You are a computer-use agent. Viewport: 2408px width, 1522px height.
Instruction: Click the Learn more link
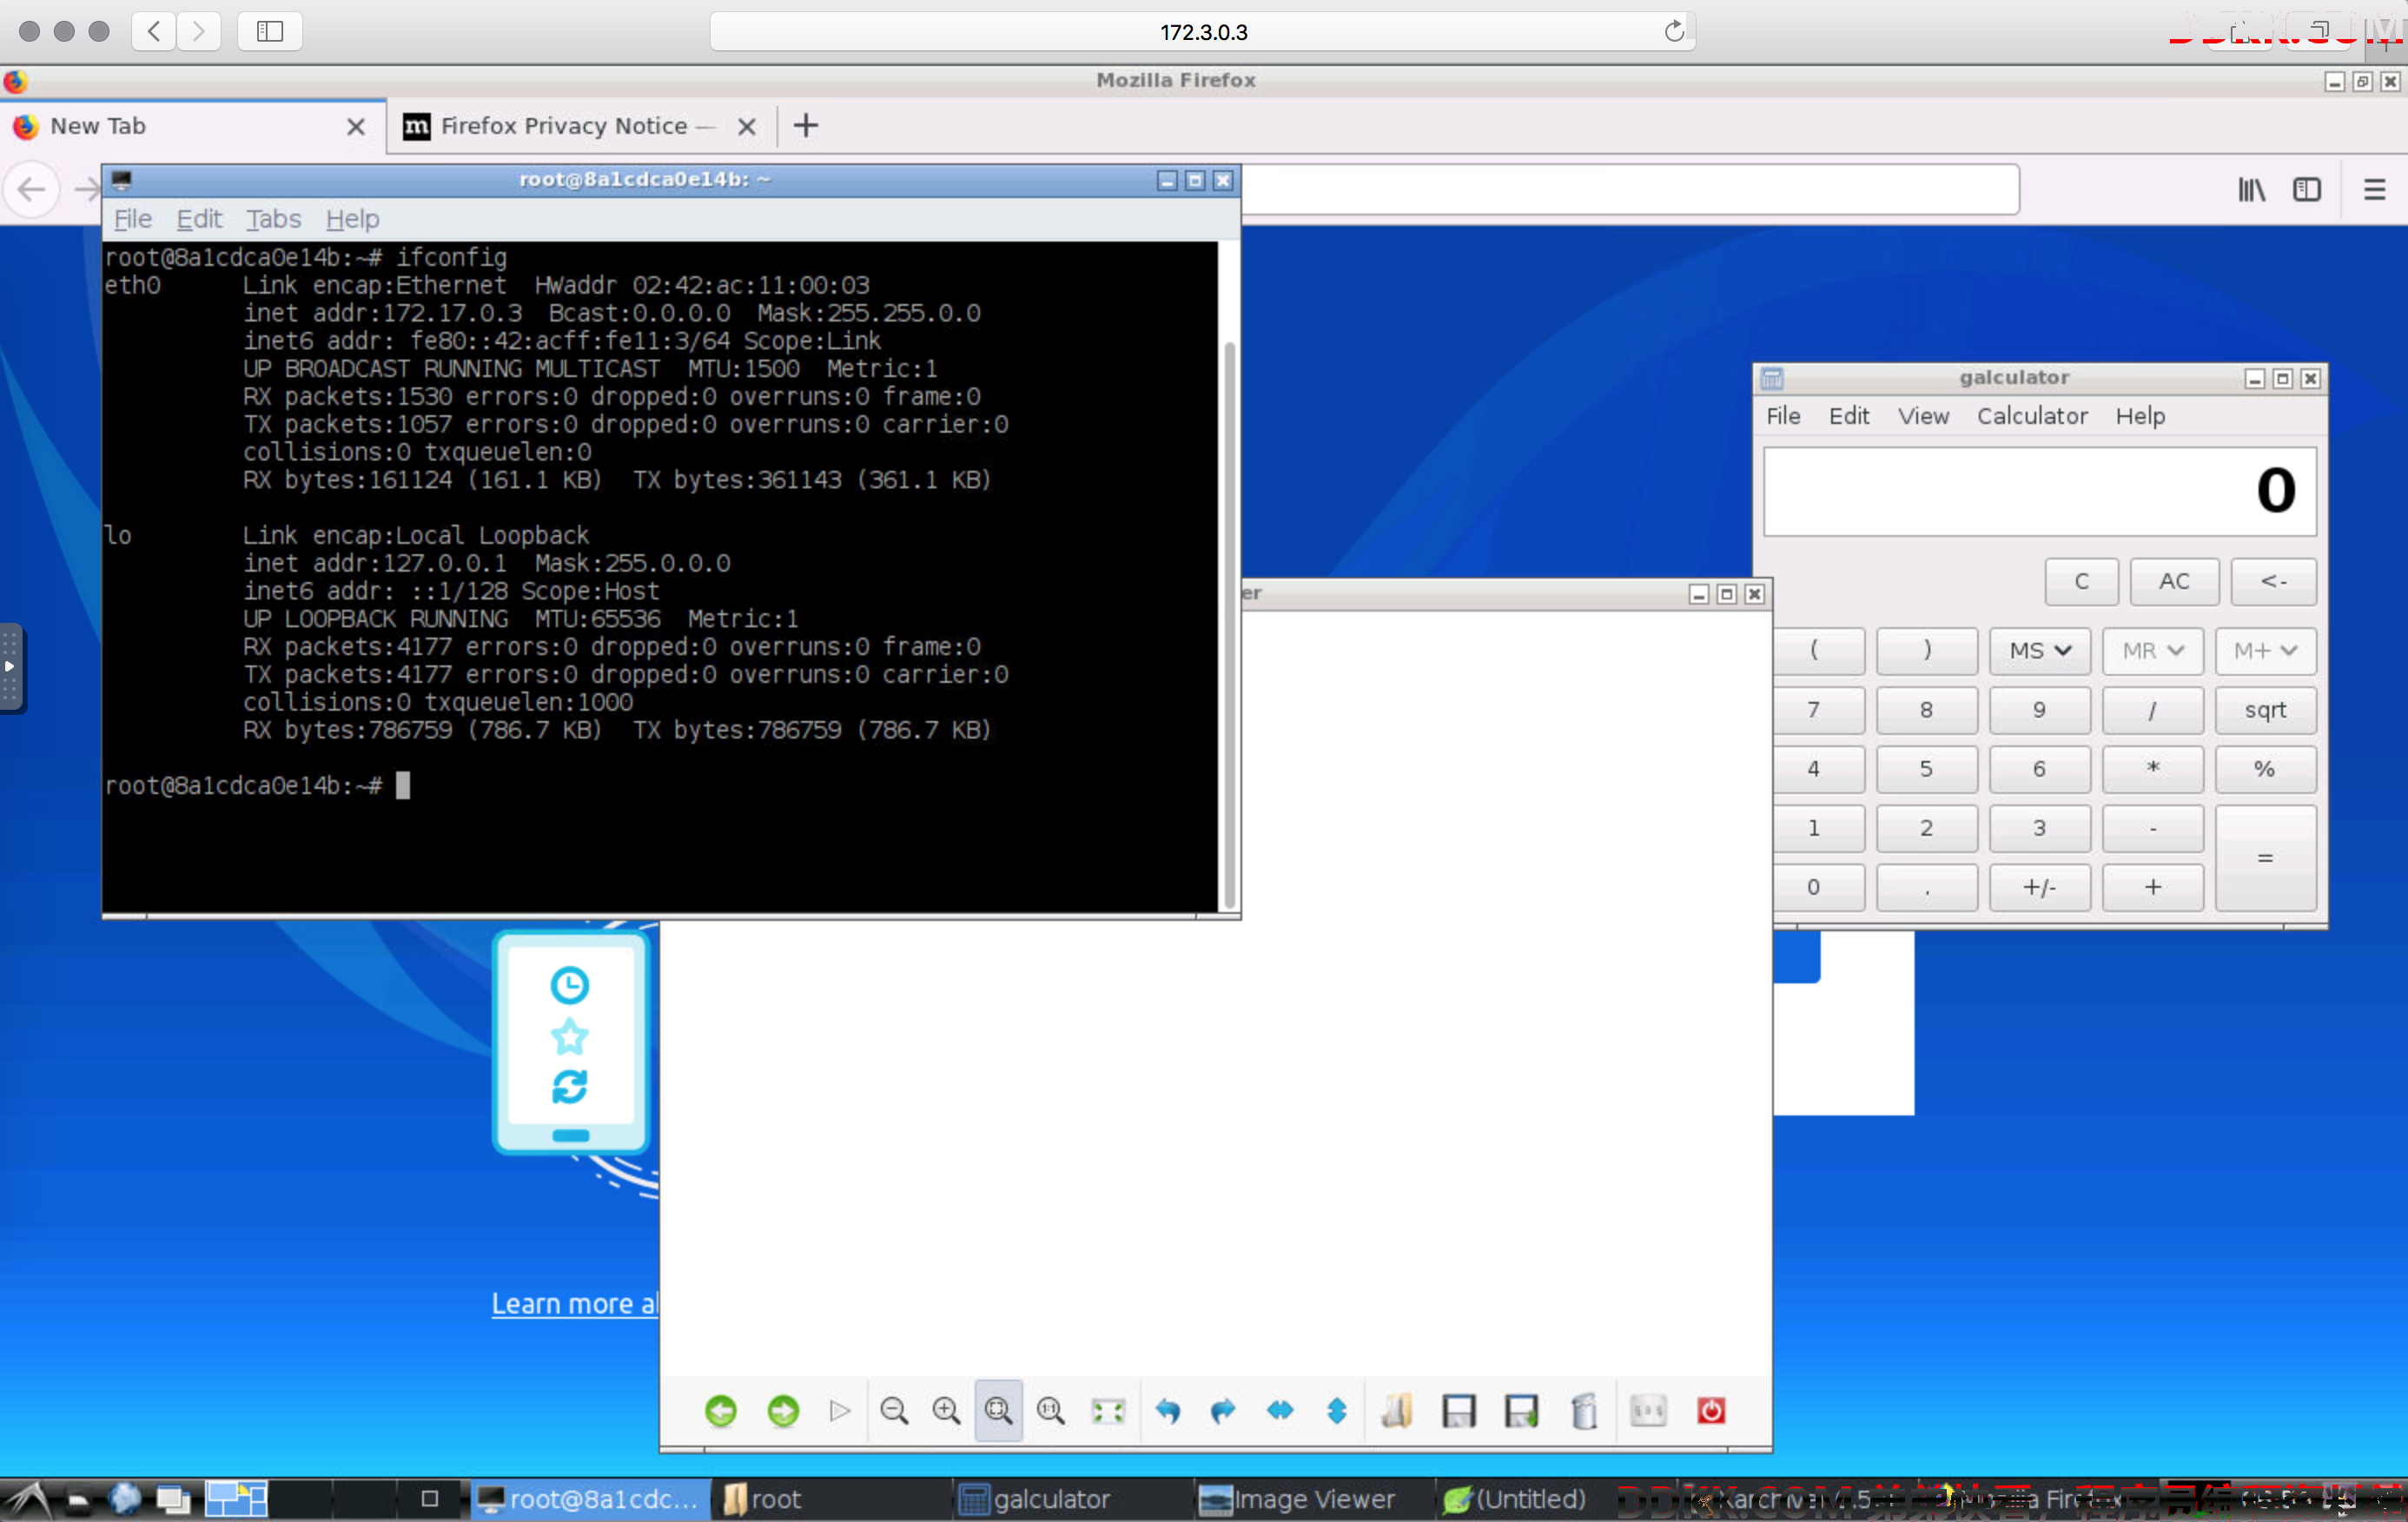(574, 1303)
